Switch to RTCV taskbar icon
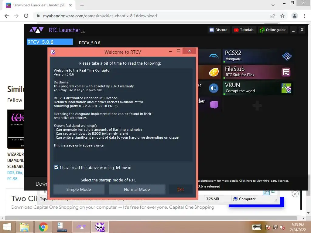Screen dimensions: 311x233 point(100,227)
